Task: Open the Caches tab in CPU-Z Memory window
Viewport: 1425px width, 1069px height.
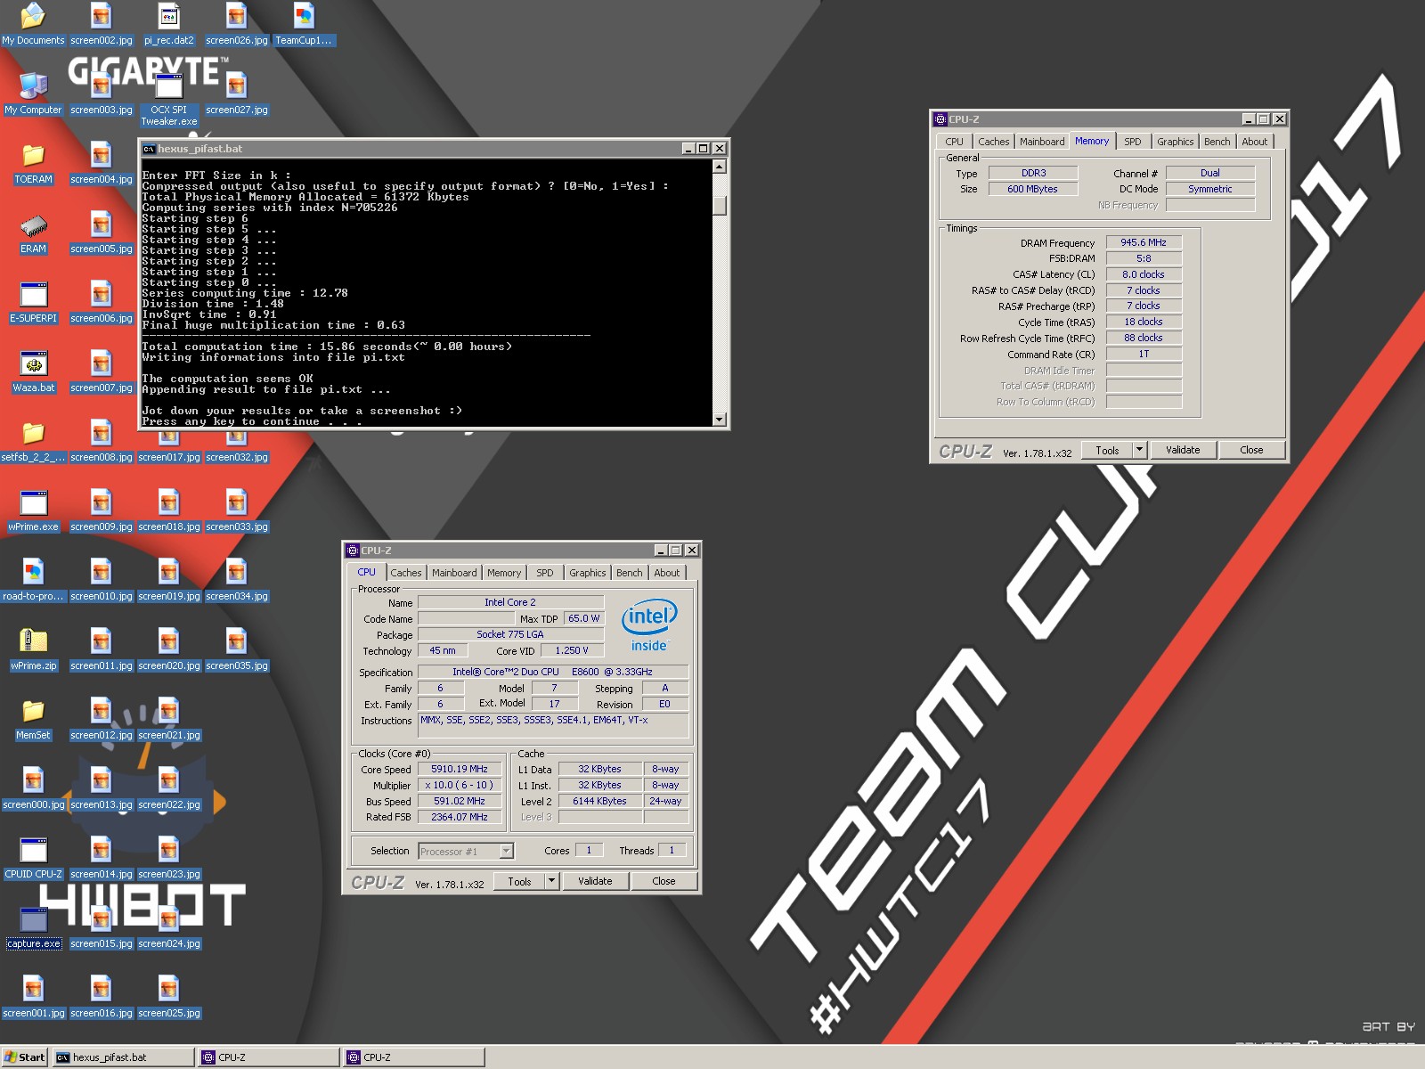Action: [993, 142]
